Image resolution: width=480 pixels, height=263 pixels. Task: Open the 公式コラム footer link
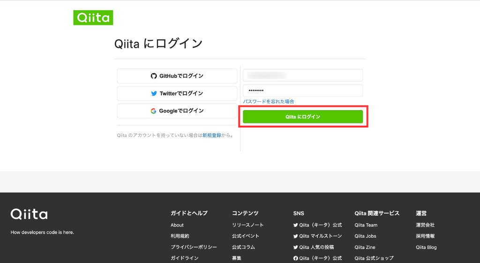pyautogui.click(x=243, y=247)
